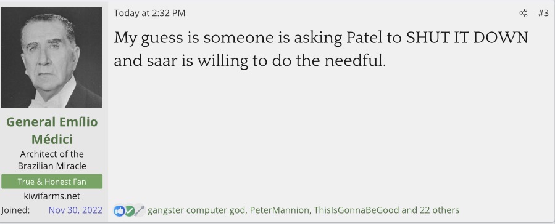Open reactor ThisIsGonnaBeGood from reactions list

click(x=356, y=210)
